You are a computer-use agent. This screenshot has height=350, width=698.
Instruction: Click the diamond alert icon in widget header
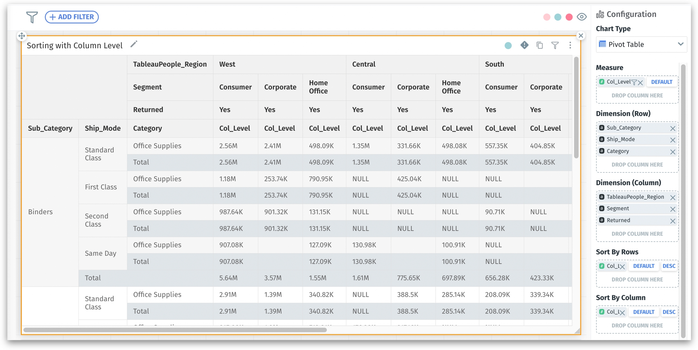(x=524, y=45)
